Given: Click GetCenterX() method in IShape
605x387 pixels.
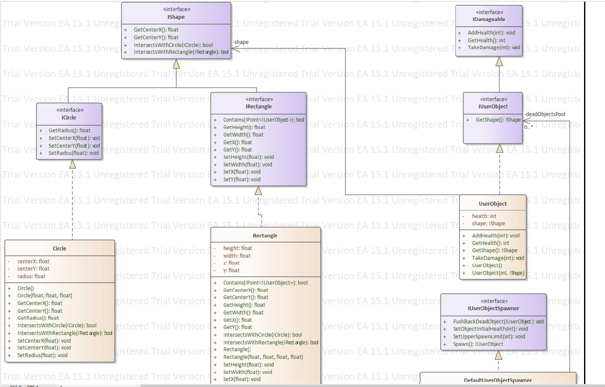Looking at the screenshot, I should click(156, 30).
